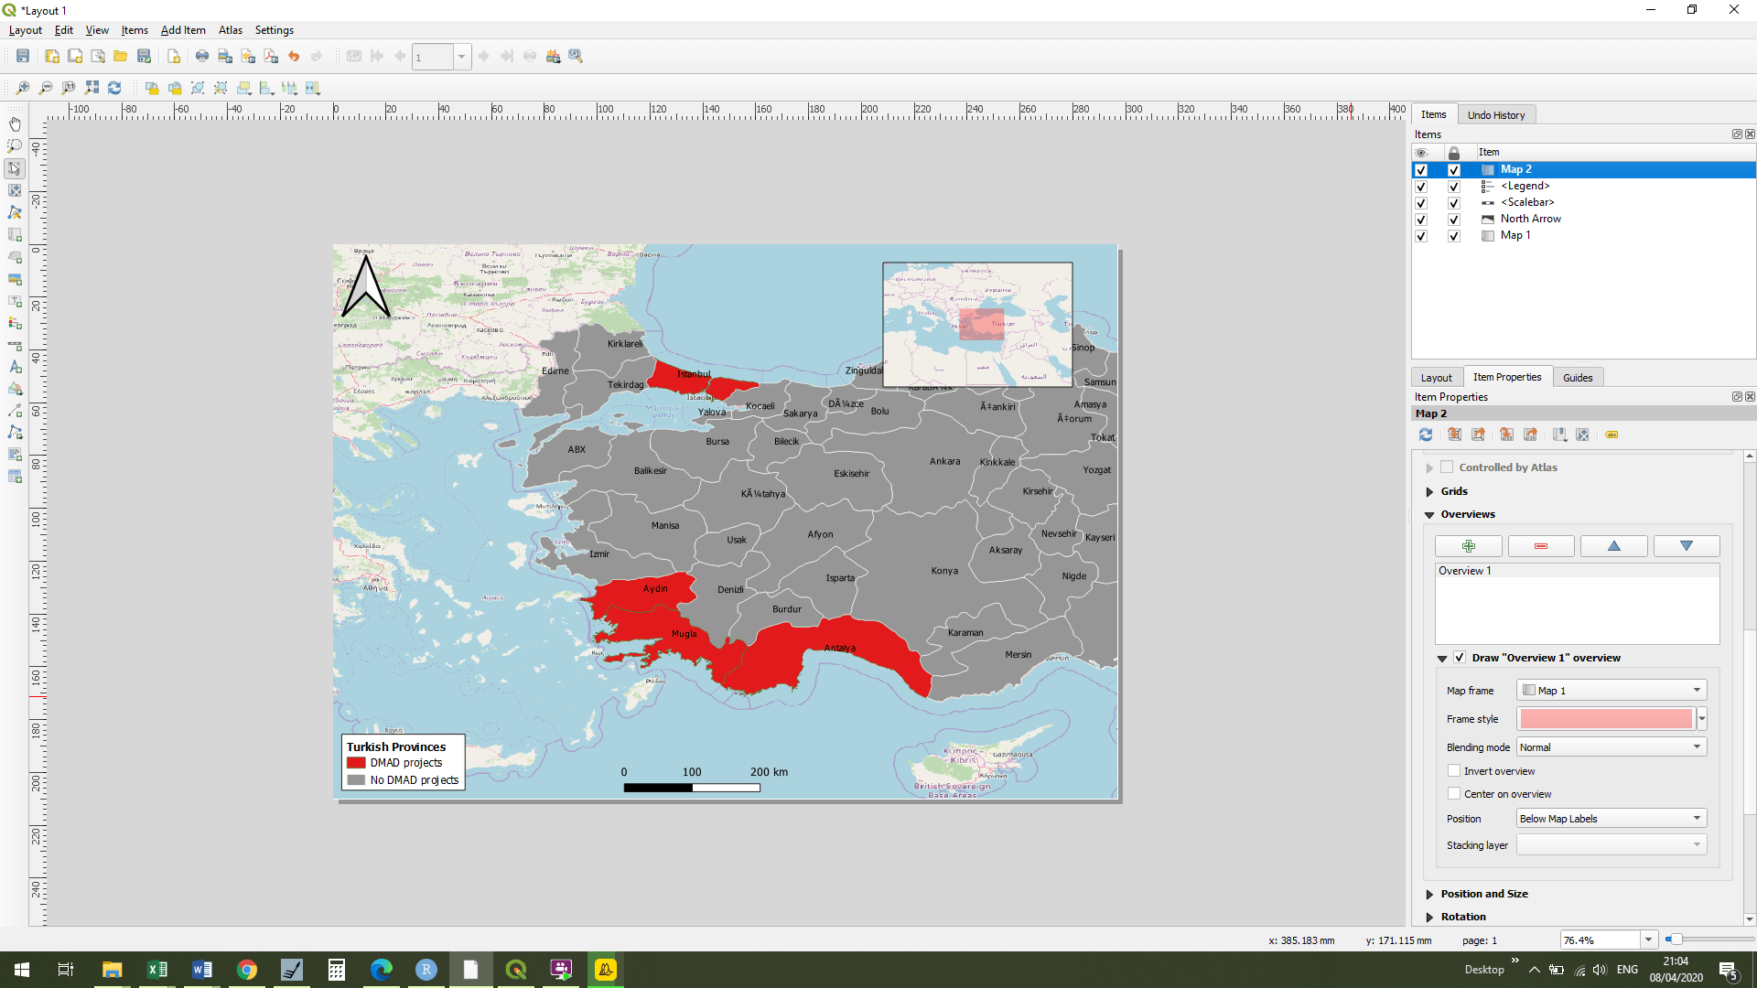
Task: Select the Pan Layout tool
Action: click(x=15, y=123)
